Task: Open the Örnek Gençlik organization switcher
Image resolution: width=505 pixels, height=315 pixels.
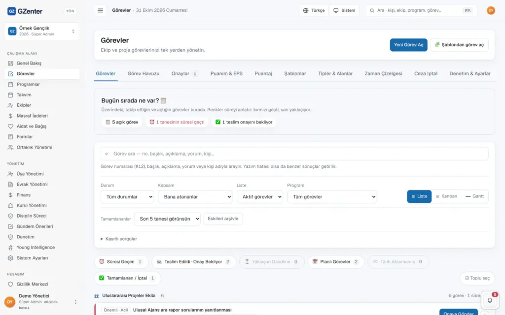Action: pyautogui.click(x=42, y=31)
